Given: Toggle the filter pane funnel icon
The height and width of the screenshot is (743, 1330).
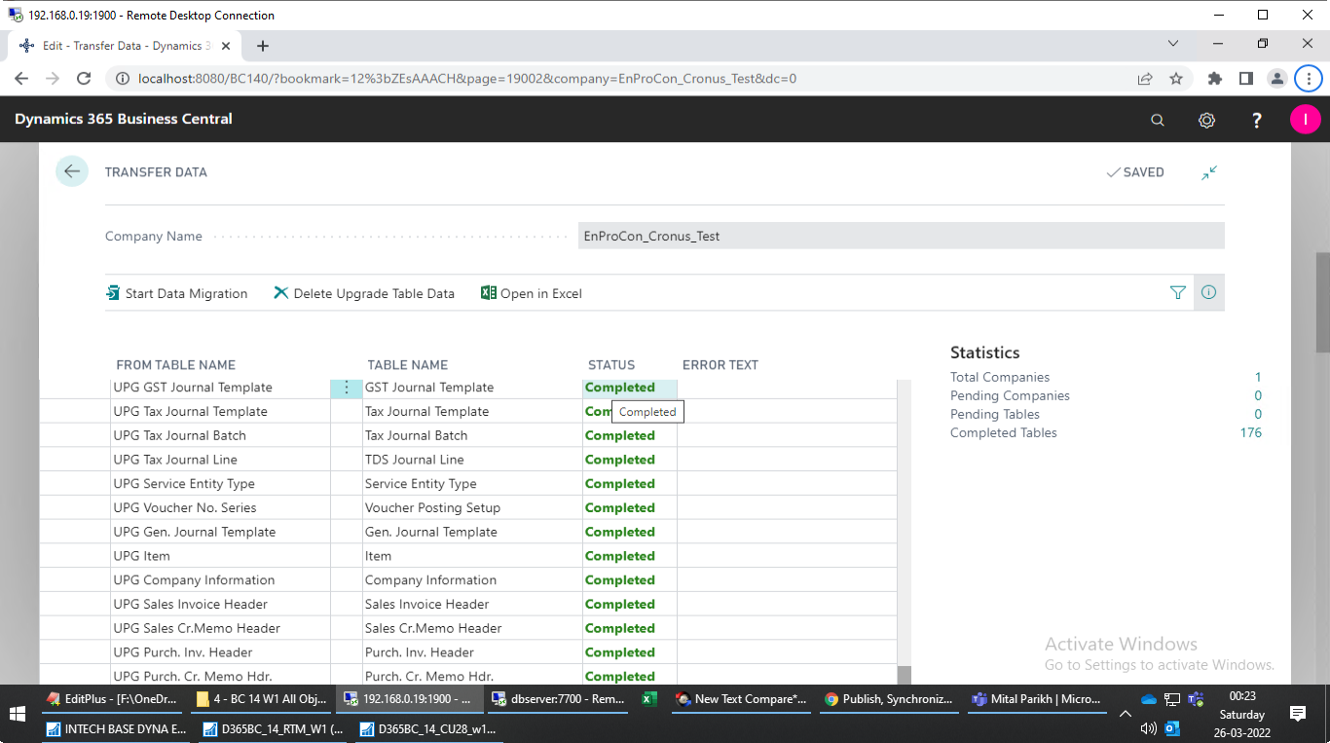Looking at the screenshot, I should pyautogui.click(x=1177, y=292).
